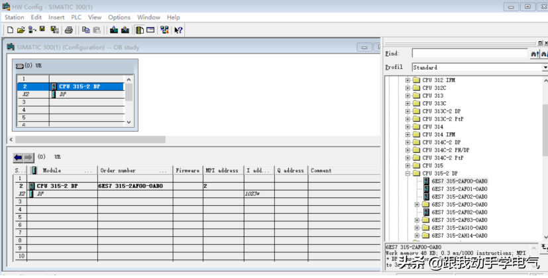Click the Save and Compile icon

[54, 30]
